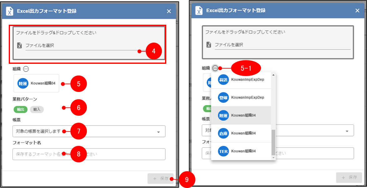Image resolution: width=367 pixels, height=188 pixels.
Task: Toggle the grey 輸入 chip in left dialog
Action: pos(37,109)
